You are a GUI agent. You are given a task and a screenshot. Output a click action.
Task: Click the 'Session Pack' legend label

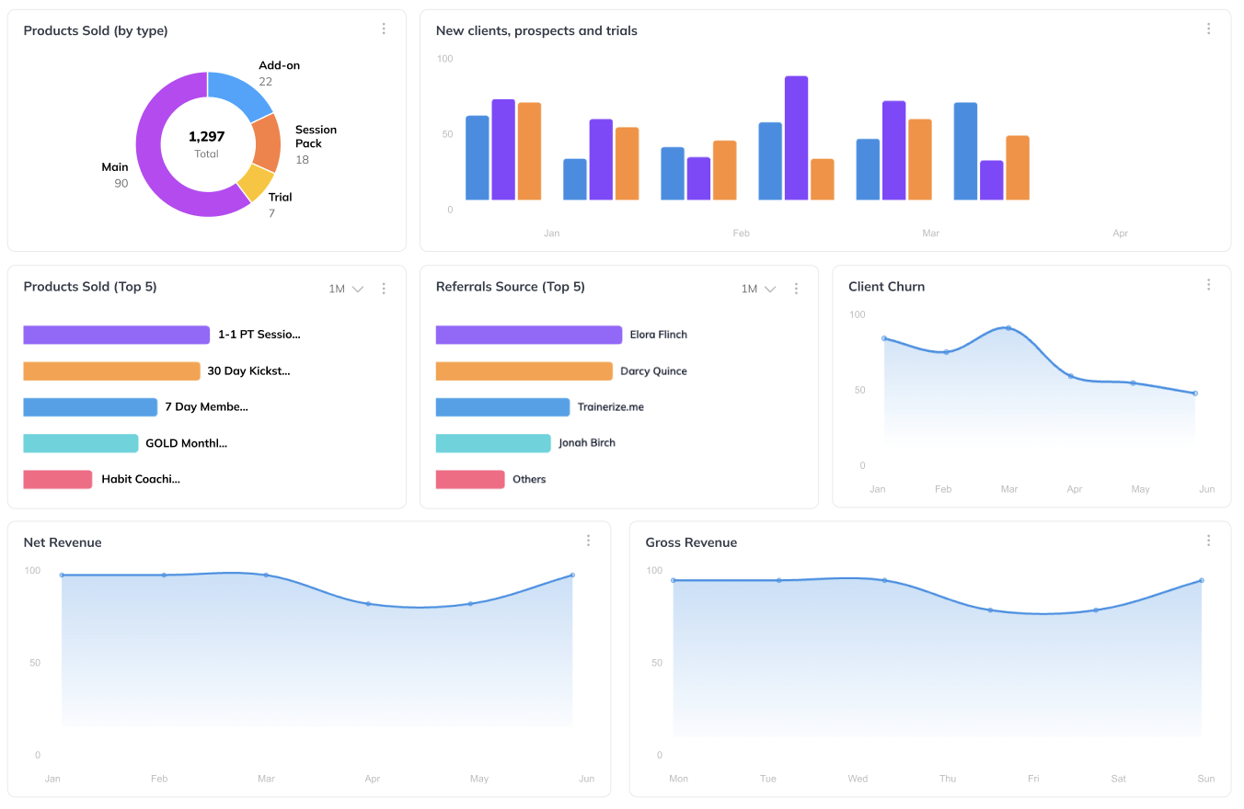(x=316, y=136)
